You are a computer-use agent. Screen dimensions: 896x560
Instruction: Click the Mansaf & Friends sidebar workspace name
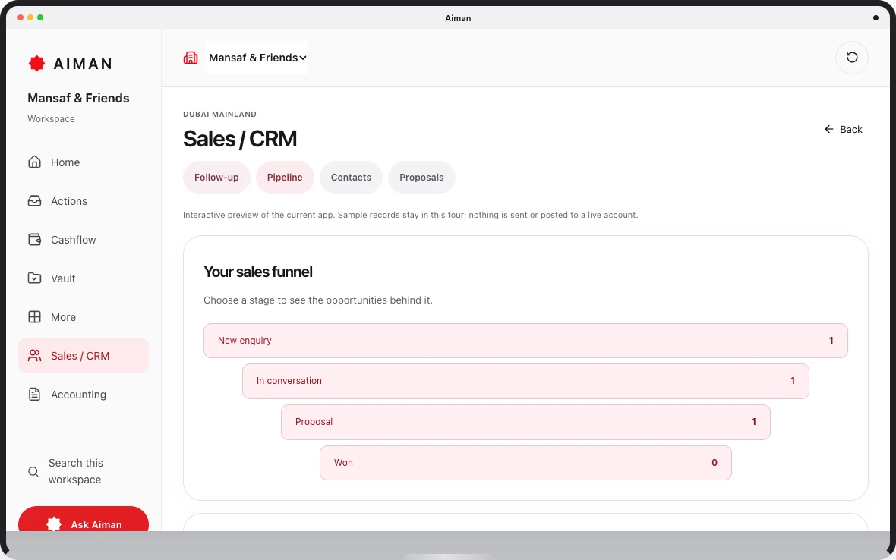click(78, 98)
